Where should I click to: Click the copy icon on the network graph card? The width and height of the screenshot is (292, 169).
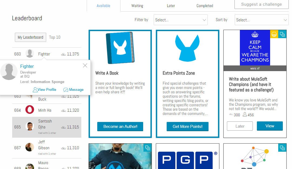(x=282, y=148)
